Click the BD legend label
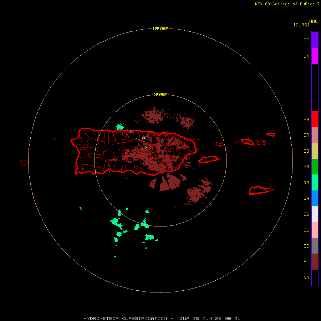This screenshot has height=321, width=321. [306, 151]
